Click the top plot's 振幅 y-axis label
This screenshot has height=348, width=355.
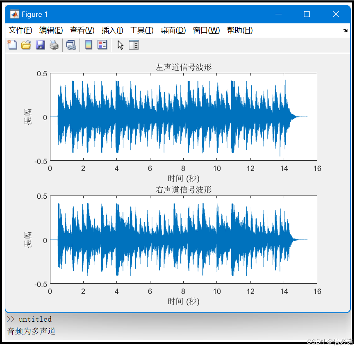click(28, 117)
